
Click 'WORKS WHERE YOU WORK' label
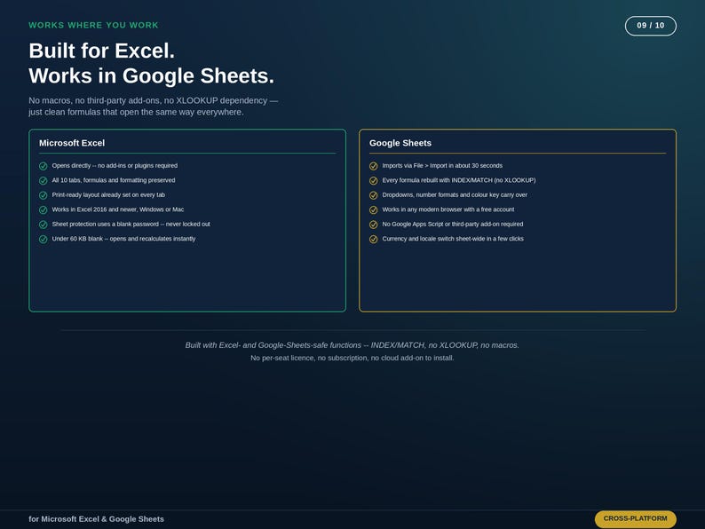point(93,25)
